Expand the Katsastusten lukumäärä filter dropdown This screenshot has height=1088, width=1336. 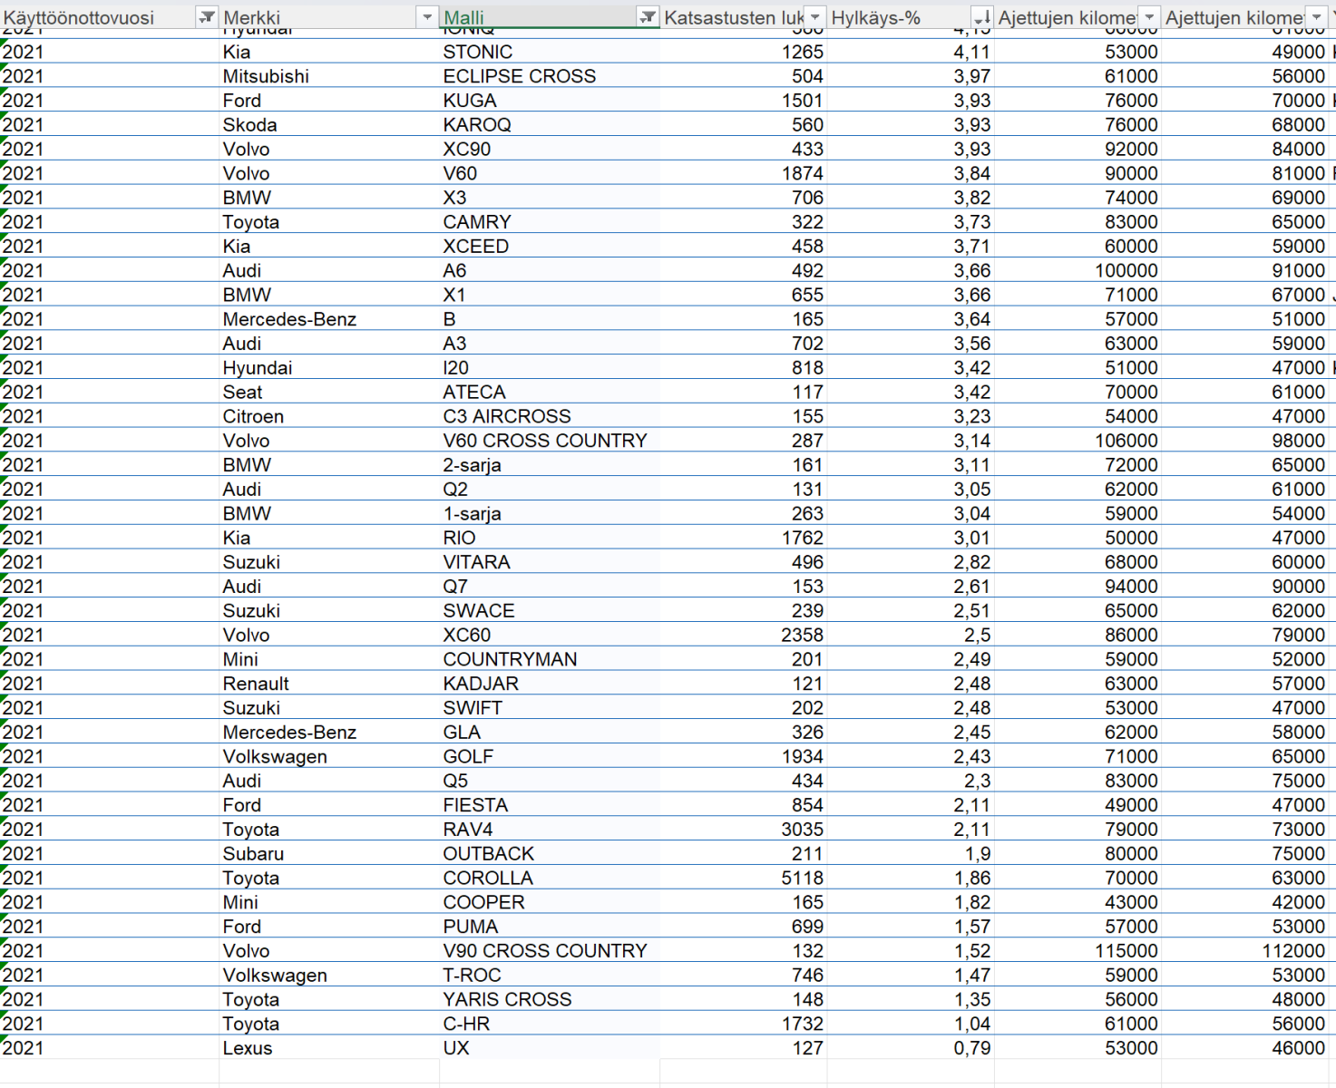tap(814, 17)
